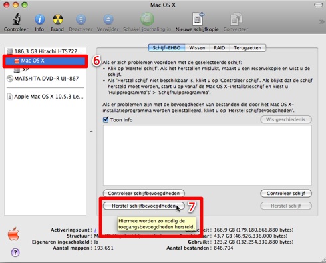
Task: Click Controleer schijfbevoegdheden button
Action: [x=144, y=193]
